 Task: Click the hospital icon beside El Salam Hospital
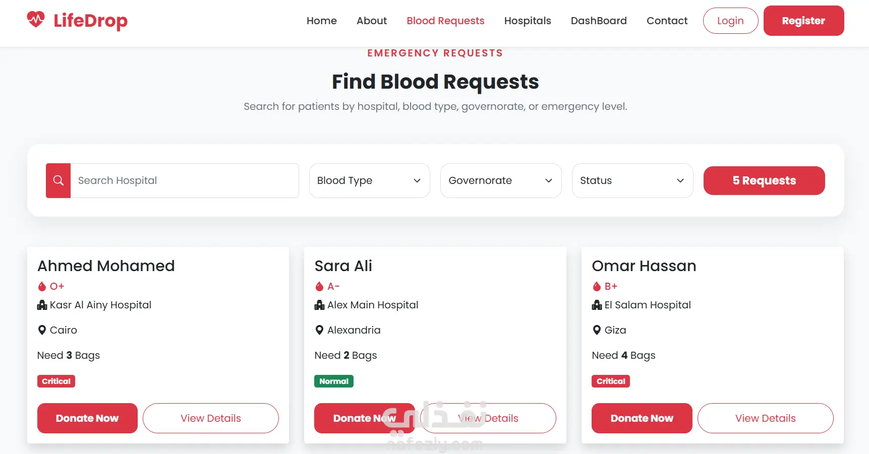pos(597,305)
